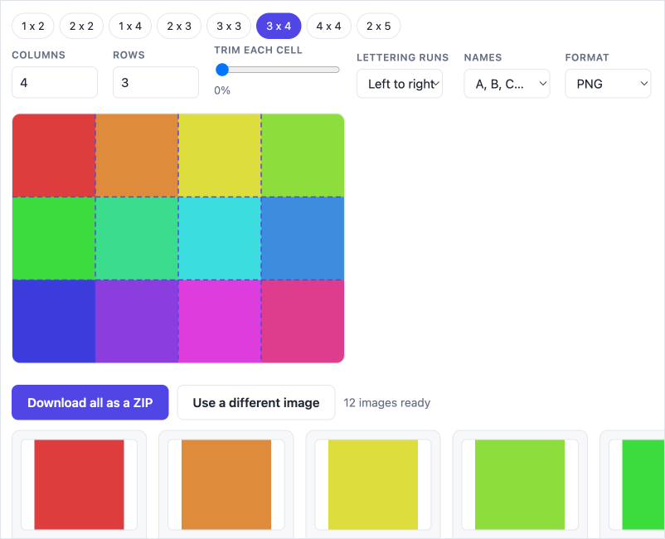Viewport: 665px width, 539px height.
Task: Click Use a different image button
Action: pos(256,402)
